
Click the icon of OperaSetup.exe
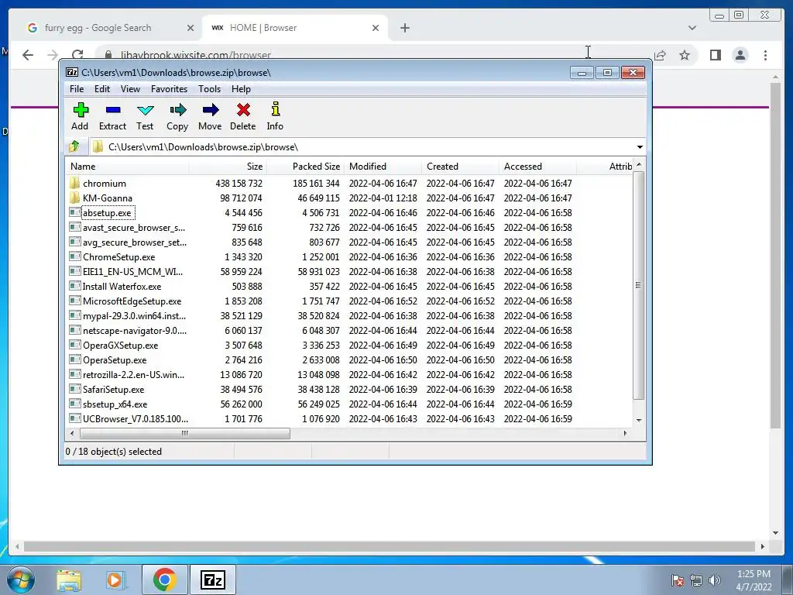point(75,359)
